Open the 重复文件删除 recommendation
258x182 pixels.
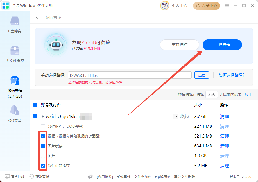point(184,177)
